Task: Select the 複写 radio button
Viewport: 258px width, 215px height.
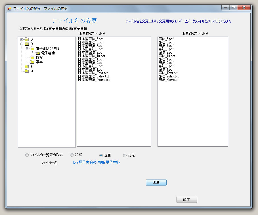Action: 72,155
